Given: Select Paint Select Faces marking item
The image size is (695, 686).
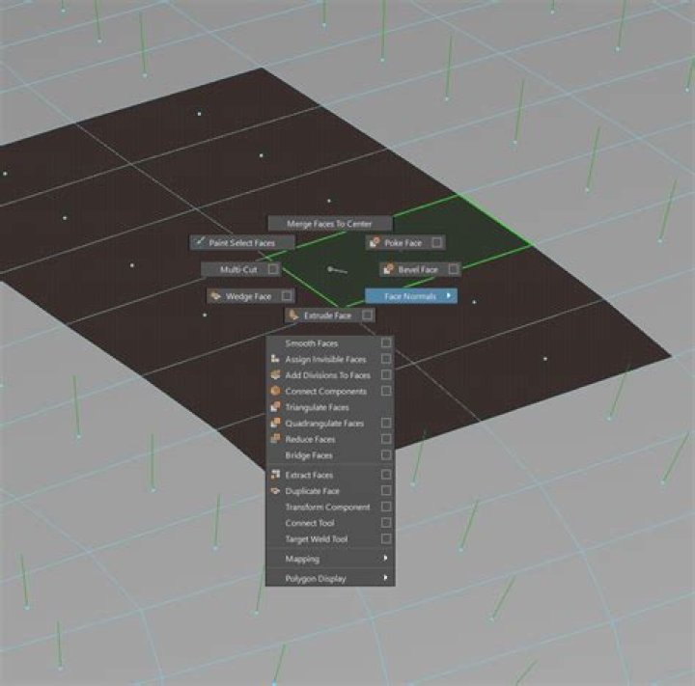Looking at the screenshot, I should [242, 242].
